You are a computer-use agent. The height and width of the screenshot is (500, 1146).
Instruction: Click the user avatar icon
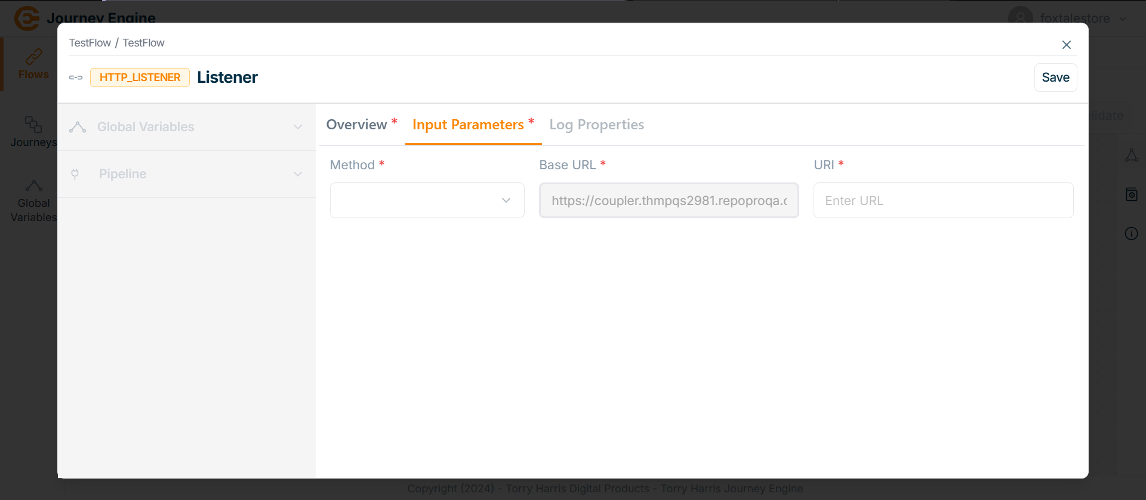point(1020,18)
